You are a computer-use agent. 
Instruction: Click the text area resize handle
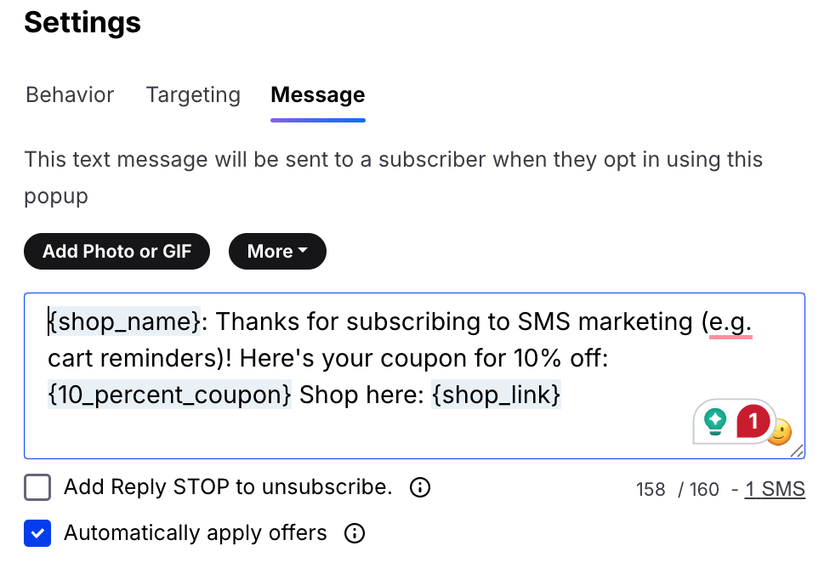click(x=797, y=451)
